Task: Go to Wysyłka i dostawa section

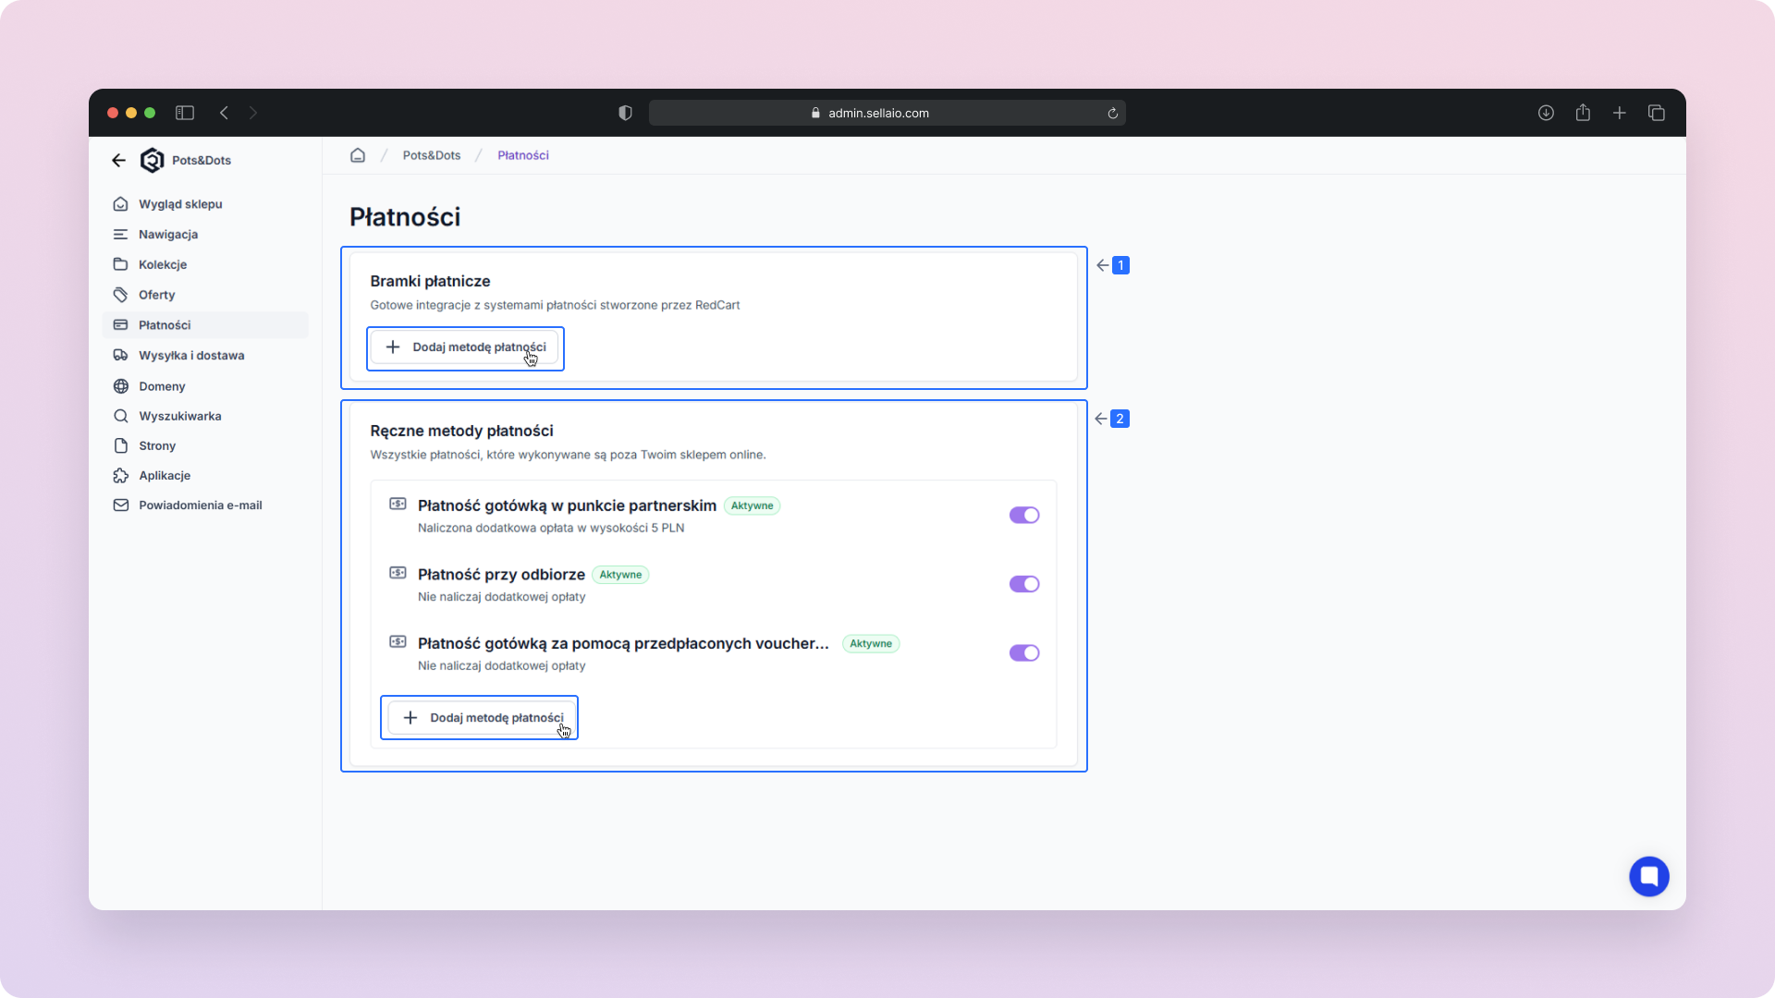Action: pos(191,356)
